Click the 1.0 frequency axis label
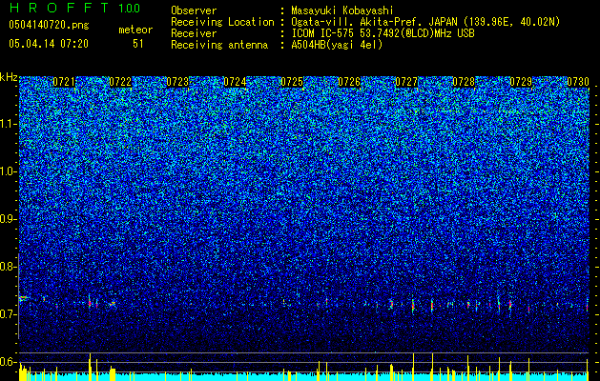This screenshot has width=600, height=381. click(9, 171)
